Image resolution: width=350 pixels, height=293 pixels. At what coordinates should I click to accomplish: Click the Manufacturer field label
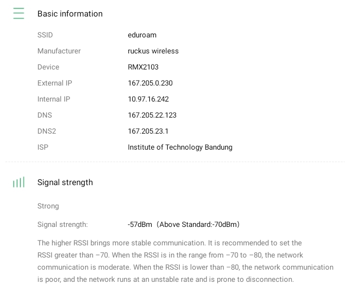(59, 51)
